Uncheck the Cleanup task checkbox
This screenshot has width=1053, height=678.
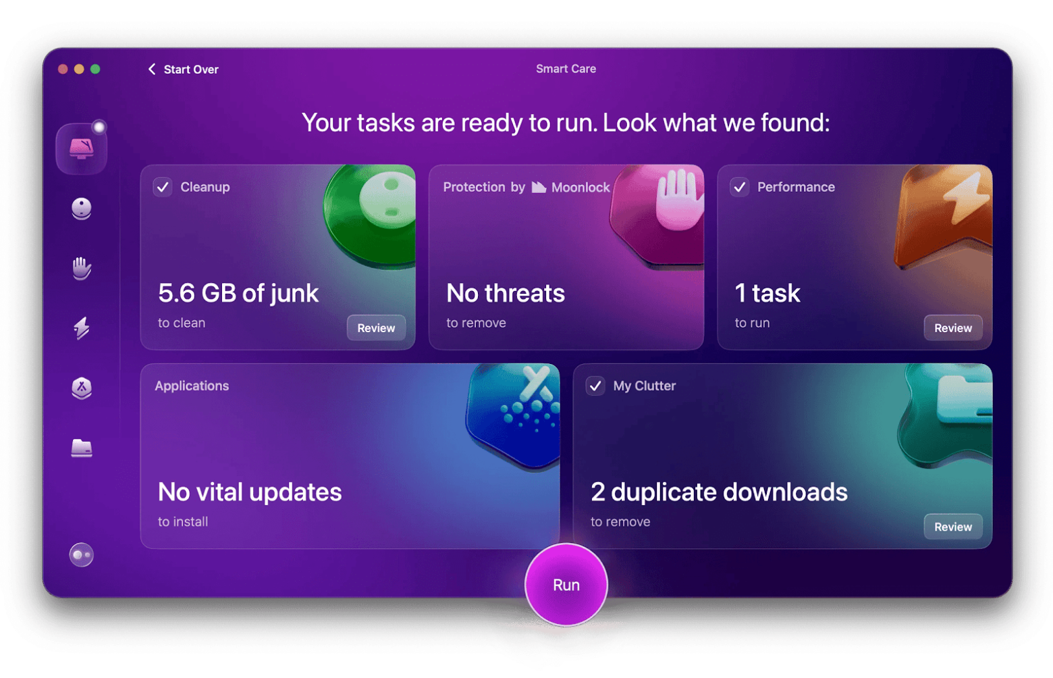coord(162,187)
